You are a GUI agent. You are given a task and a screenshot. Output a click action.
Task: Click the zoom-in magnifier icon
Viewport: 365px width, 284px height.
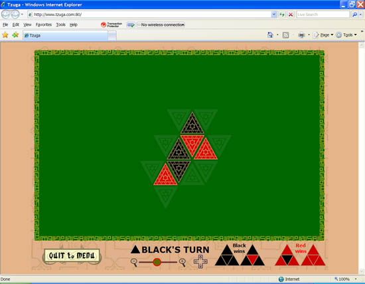point(183,262)
